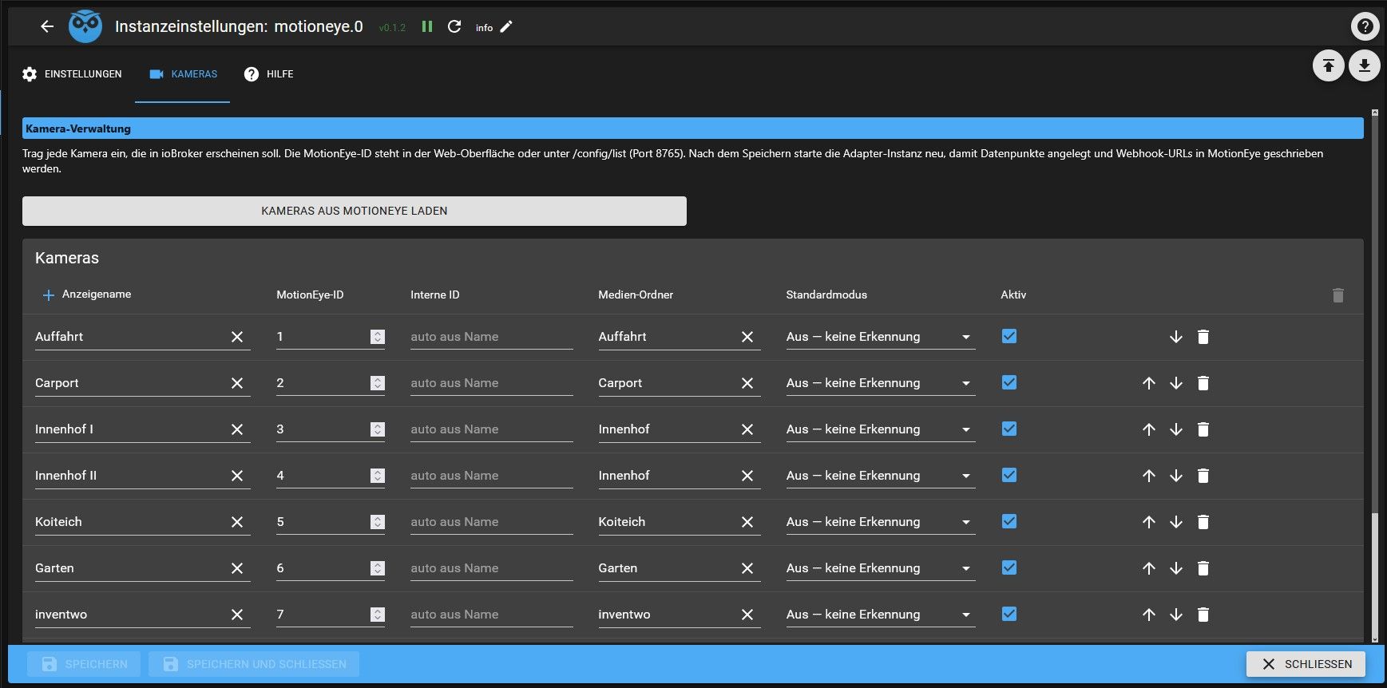Open Standardmodus dropdown for Innenhof II
Screen dimensions: 1387x688
(880, 476)
